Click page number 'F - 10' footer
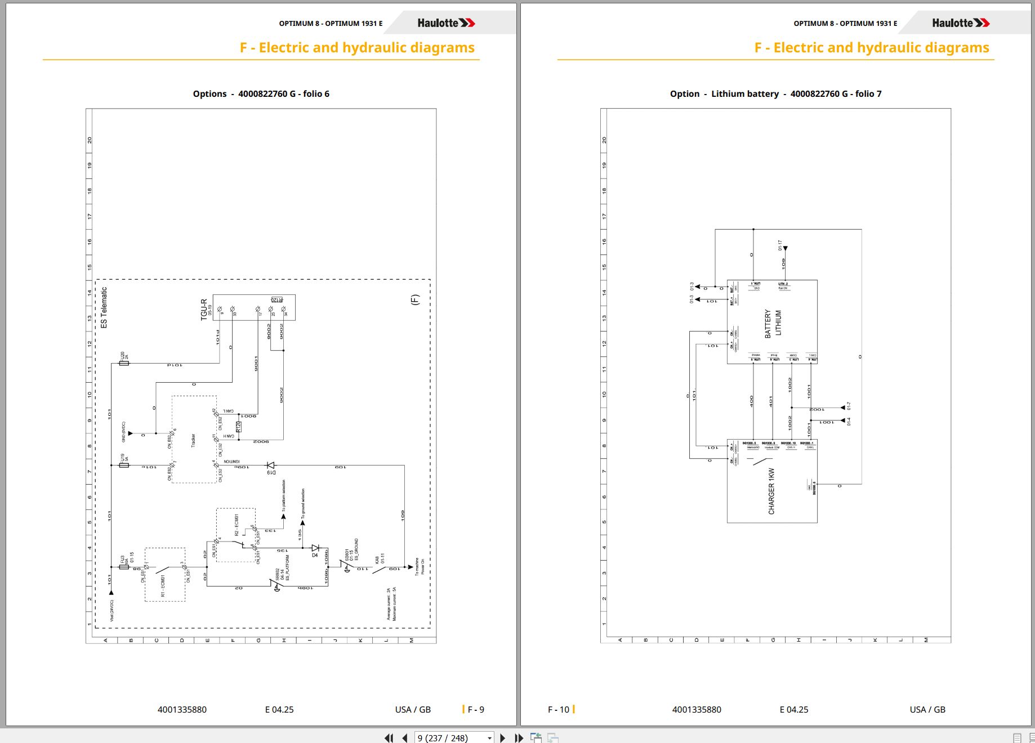1035x743 pixels. tap(559, 710)
